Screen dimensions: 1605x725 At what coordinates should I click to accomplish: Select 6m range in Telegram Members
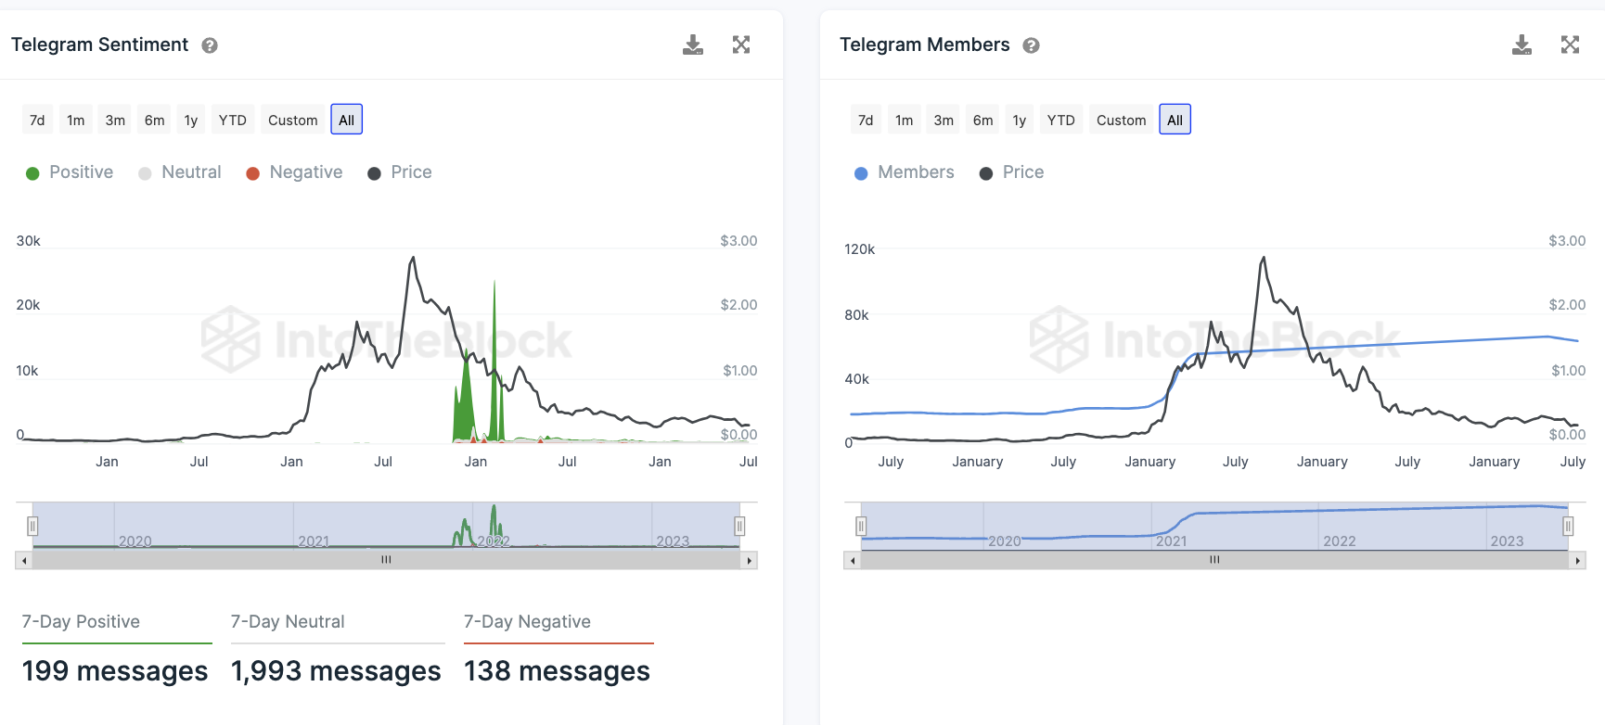983,120
